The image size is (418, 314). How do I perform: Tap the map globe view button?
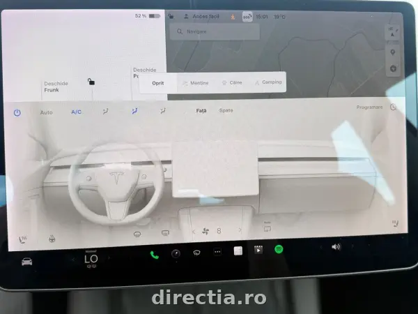pos(393,68)
